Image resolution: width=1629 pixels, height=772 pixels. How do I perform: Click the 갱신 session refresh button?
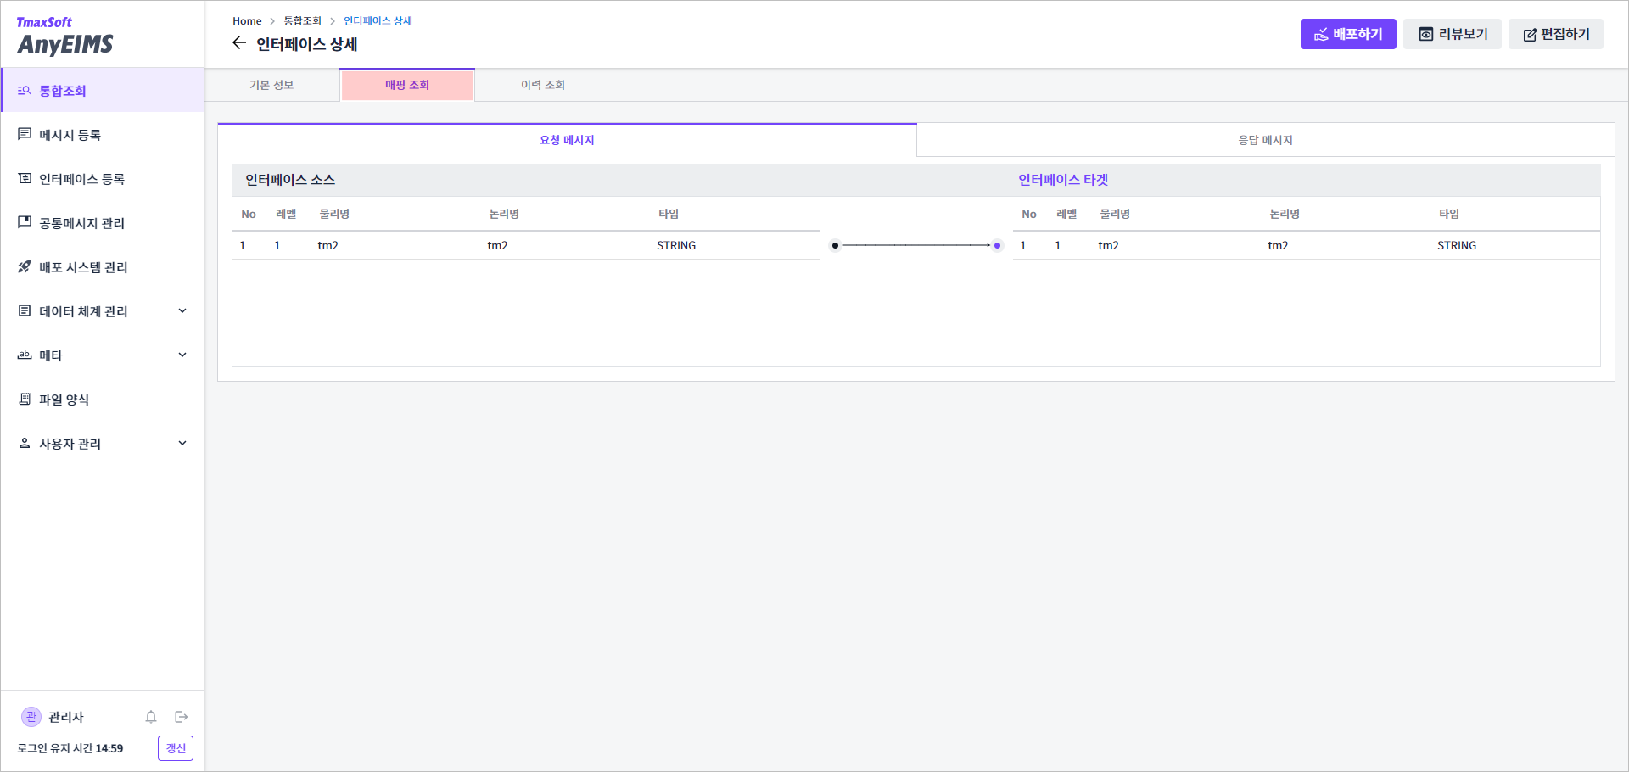pyautogui.click(x=176, y=748)
